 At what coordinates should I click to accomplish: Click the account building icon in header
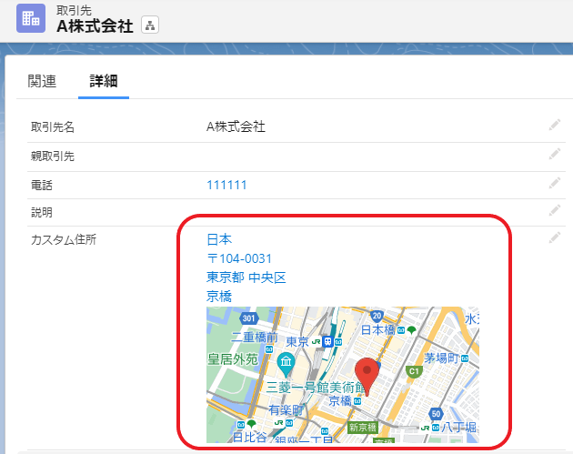click(30, 18)
